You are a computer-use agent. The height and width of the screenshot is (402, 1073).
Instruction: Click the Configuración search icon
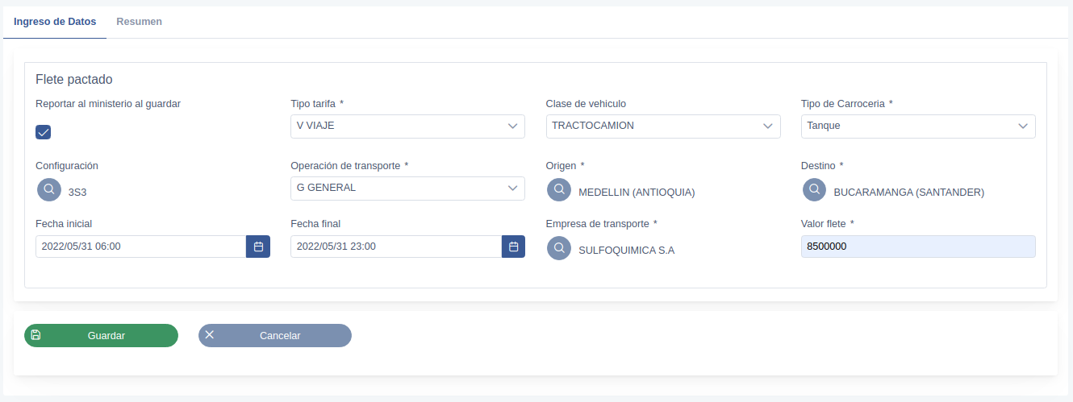click(49, 190)
